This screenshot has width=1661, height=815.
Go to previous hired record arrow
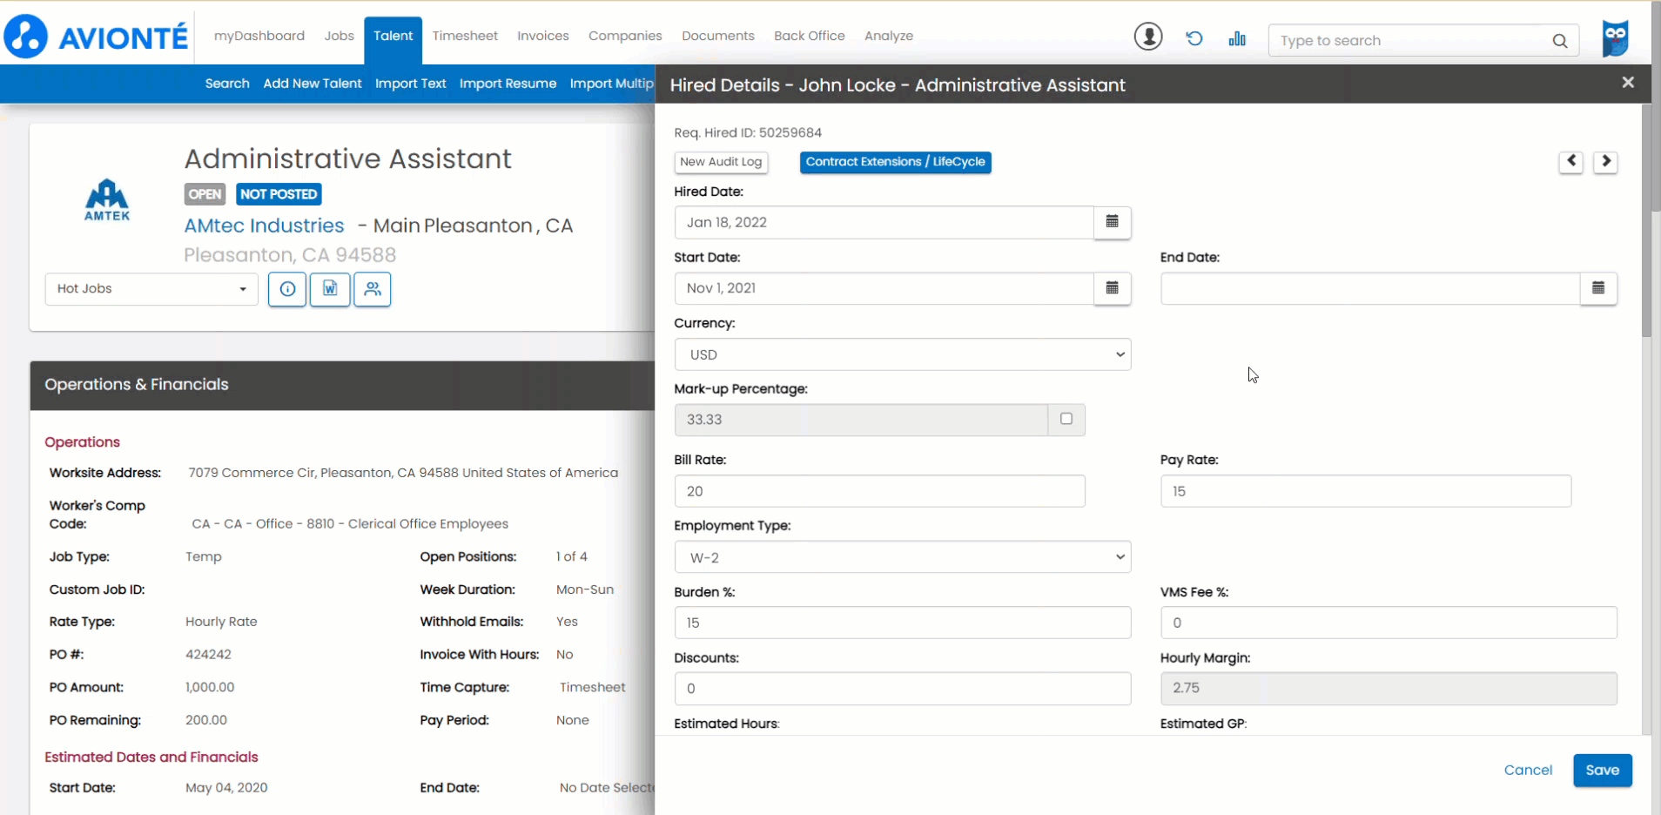(x=1571, y=162)
